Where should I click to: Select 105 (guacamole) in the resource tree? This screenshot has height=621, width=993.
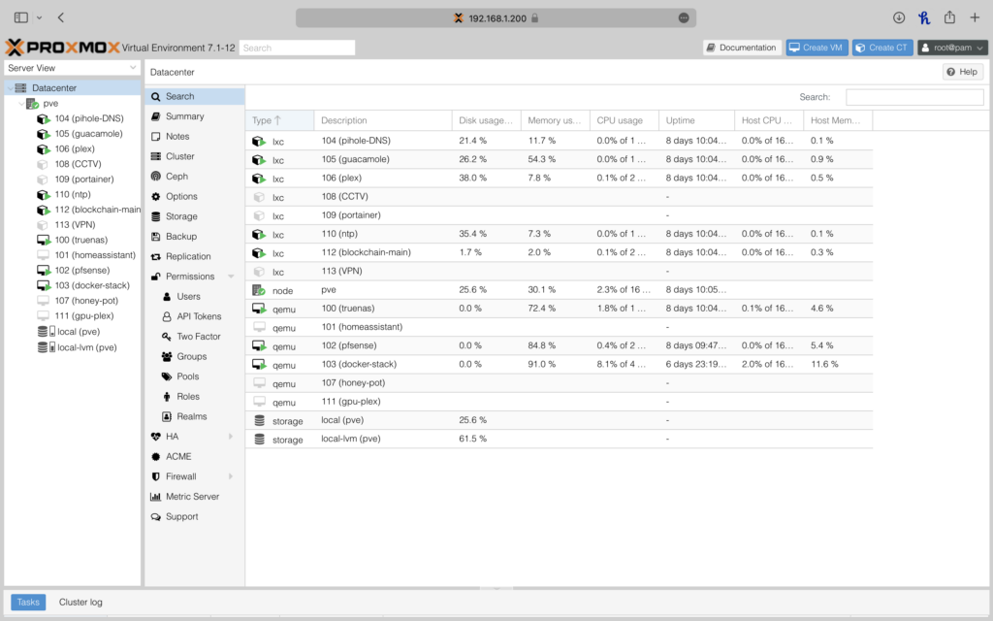coord(88,134)
